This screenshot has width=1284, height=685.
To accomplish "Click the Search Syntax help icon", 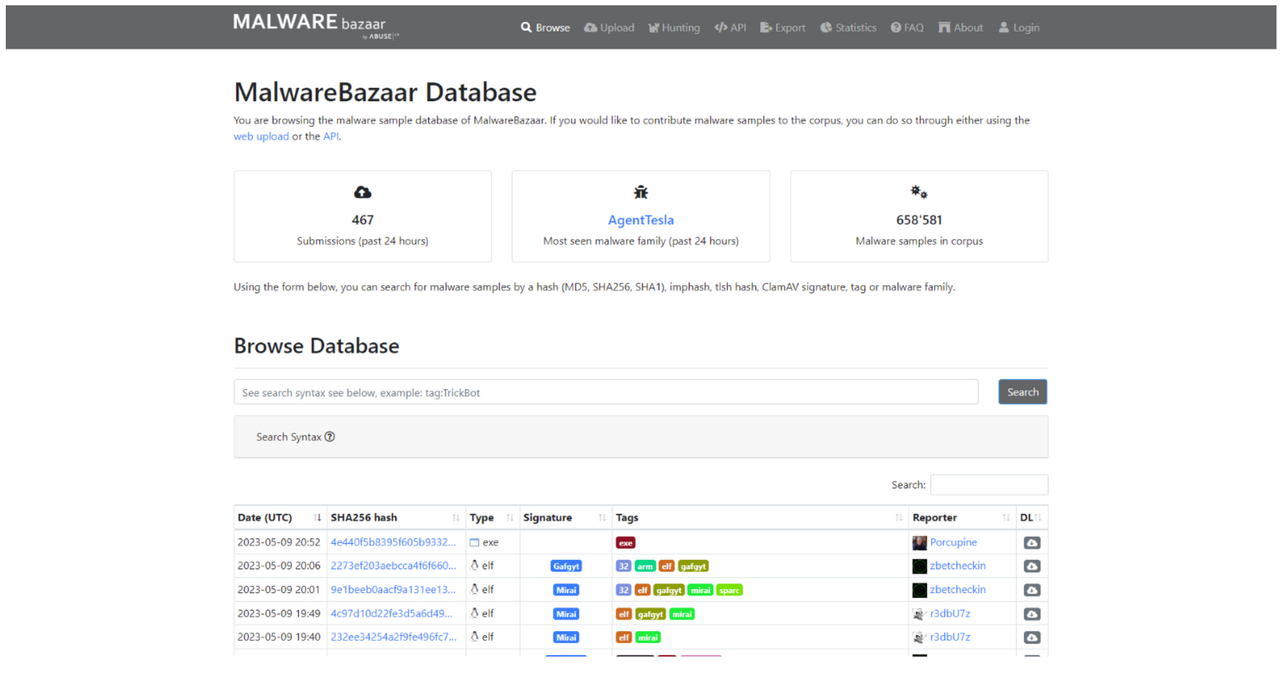I will (329, 437).
